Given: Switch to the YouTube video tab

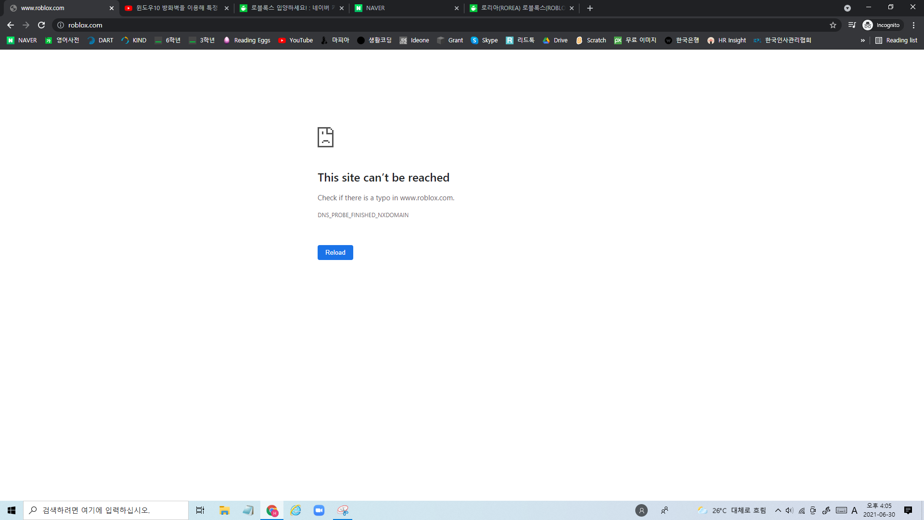Looking at the screenshot, I should [173, 8].
